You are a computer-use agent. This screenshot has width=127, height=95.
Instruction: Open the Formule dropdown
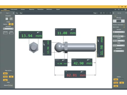(119, 32)
